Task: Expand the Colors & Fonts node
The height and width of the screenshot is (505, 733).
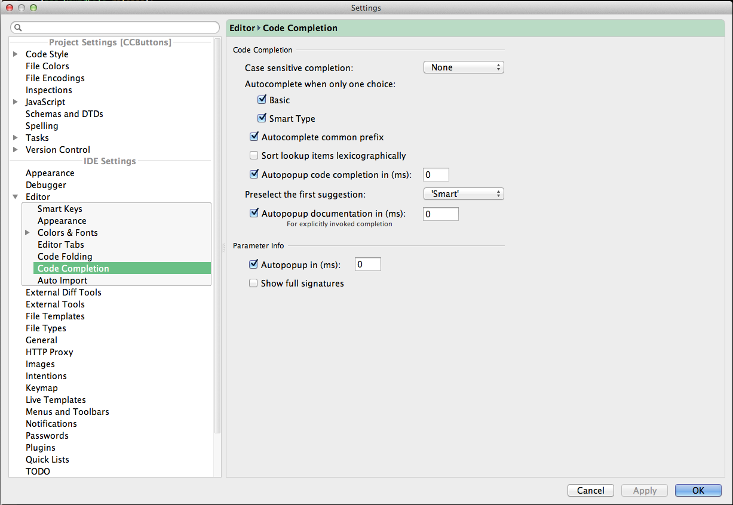Action: pos(27,232)
